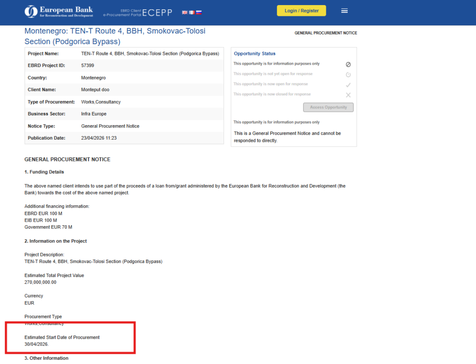Click the Opportunity Status heading
The width and height of the screenshot is (476, 364).
pyautogui.click(x=254, y=54)
